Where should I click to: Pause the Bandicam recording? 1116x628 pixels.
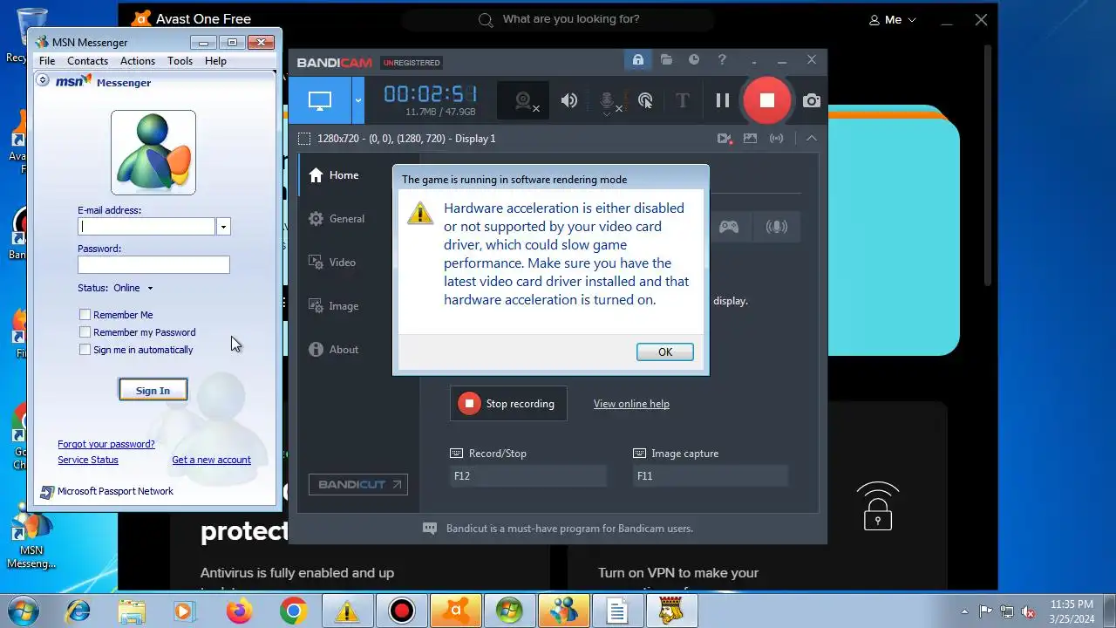point(723,100)
